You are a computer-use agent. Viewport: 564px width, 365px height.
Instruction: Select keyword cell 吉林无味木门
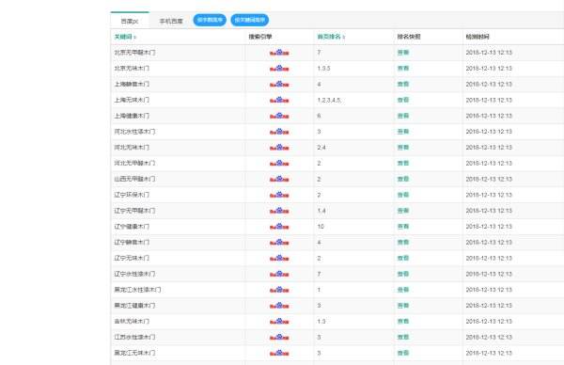coord(132,322)
